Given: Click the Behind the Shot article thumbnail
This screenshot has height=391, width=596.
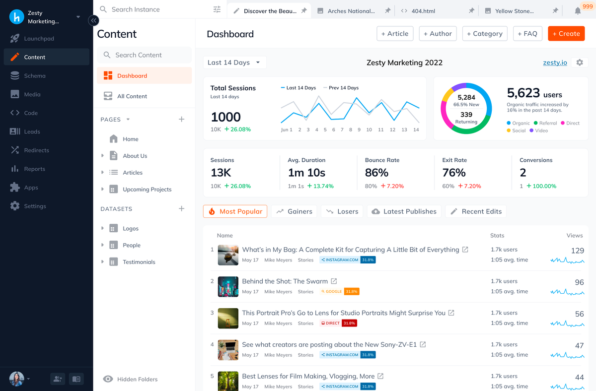Looking at the screenshot, I should [x=228, y=286].
